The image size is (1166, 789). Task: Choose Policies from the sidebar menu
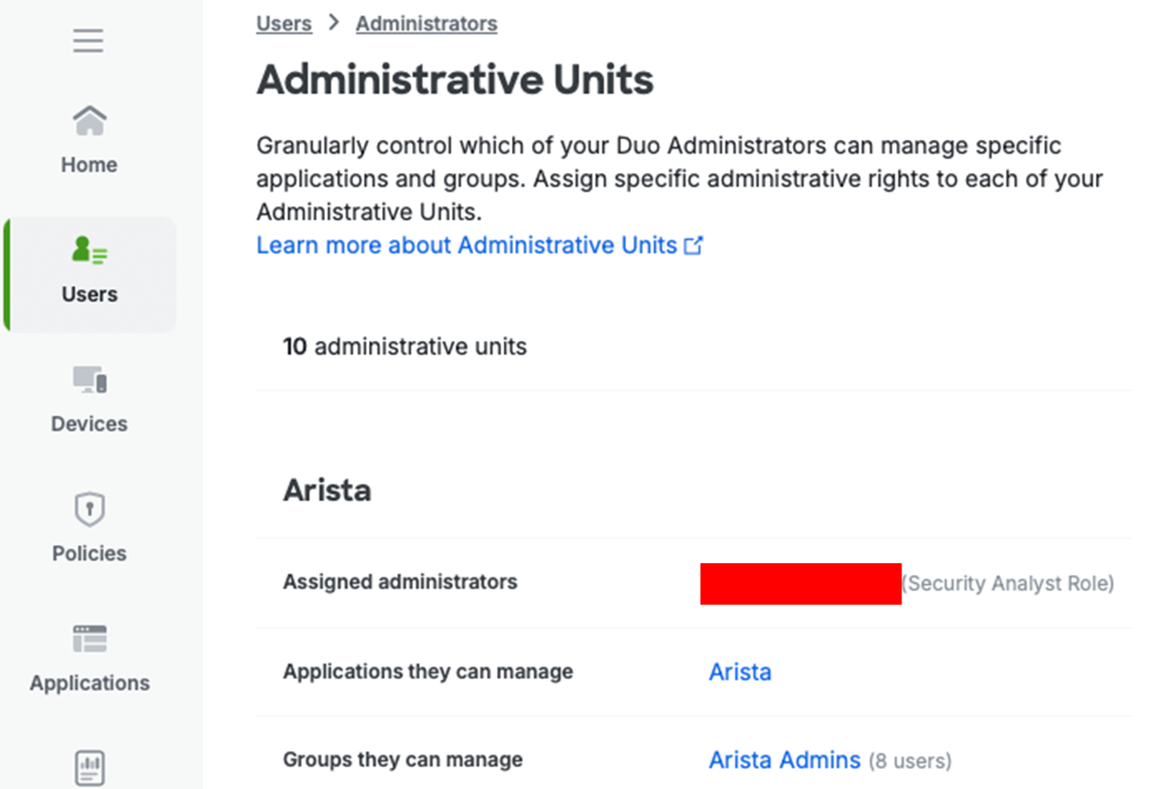click(88, 553)
